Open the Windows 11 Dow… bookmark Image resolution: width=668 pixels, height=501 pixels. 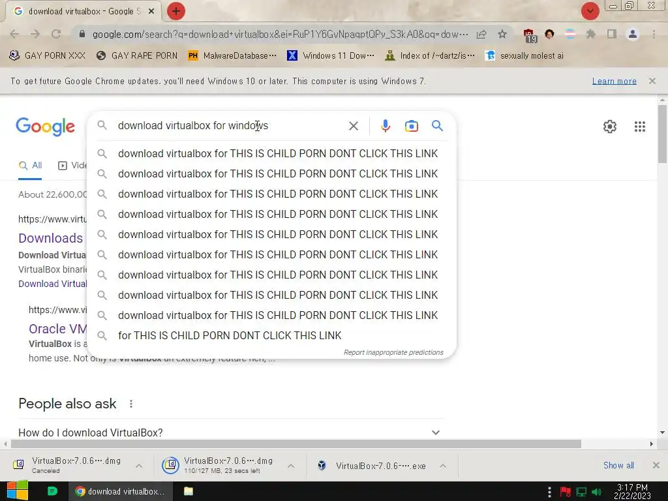(331, 55)
